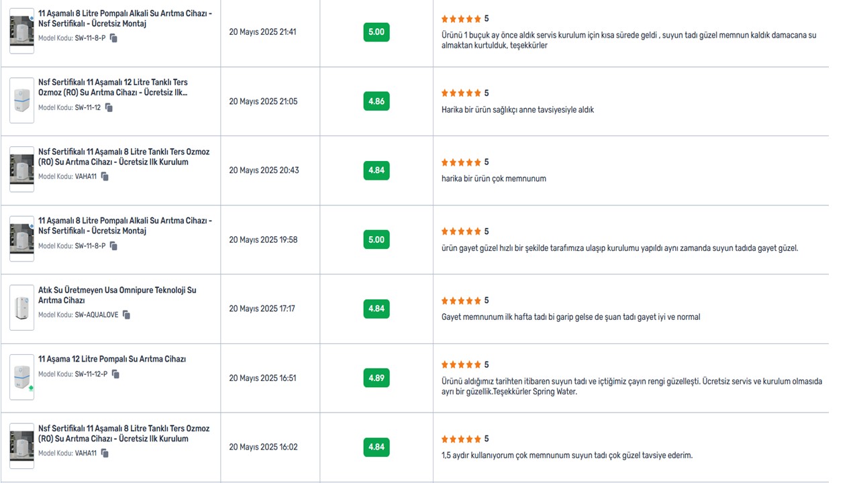Copy VAHA11 code in the 16:02 review row
This screenshot has width=859, height=483.
click(x=105, y=453)
